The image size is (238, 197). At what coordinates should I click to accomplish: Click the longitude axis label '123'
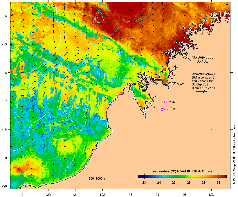click(x=130, y=195)
